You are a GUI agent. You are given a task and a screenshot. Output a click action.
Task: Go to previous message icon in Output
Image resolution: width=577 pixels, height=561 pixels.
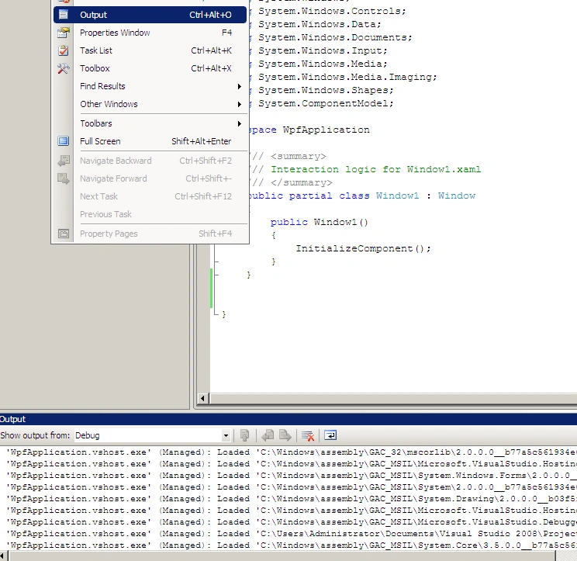pyautogui.click(x=268, y=435)
